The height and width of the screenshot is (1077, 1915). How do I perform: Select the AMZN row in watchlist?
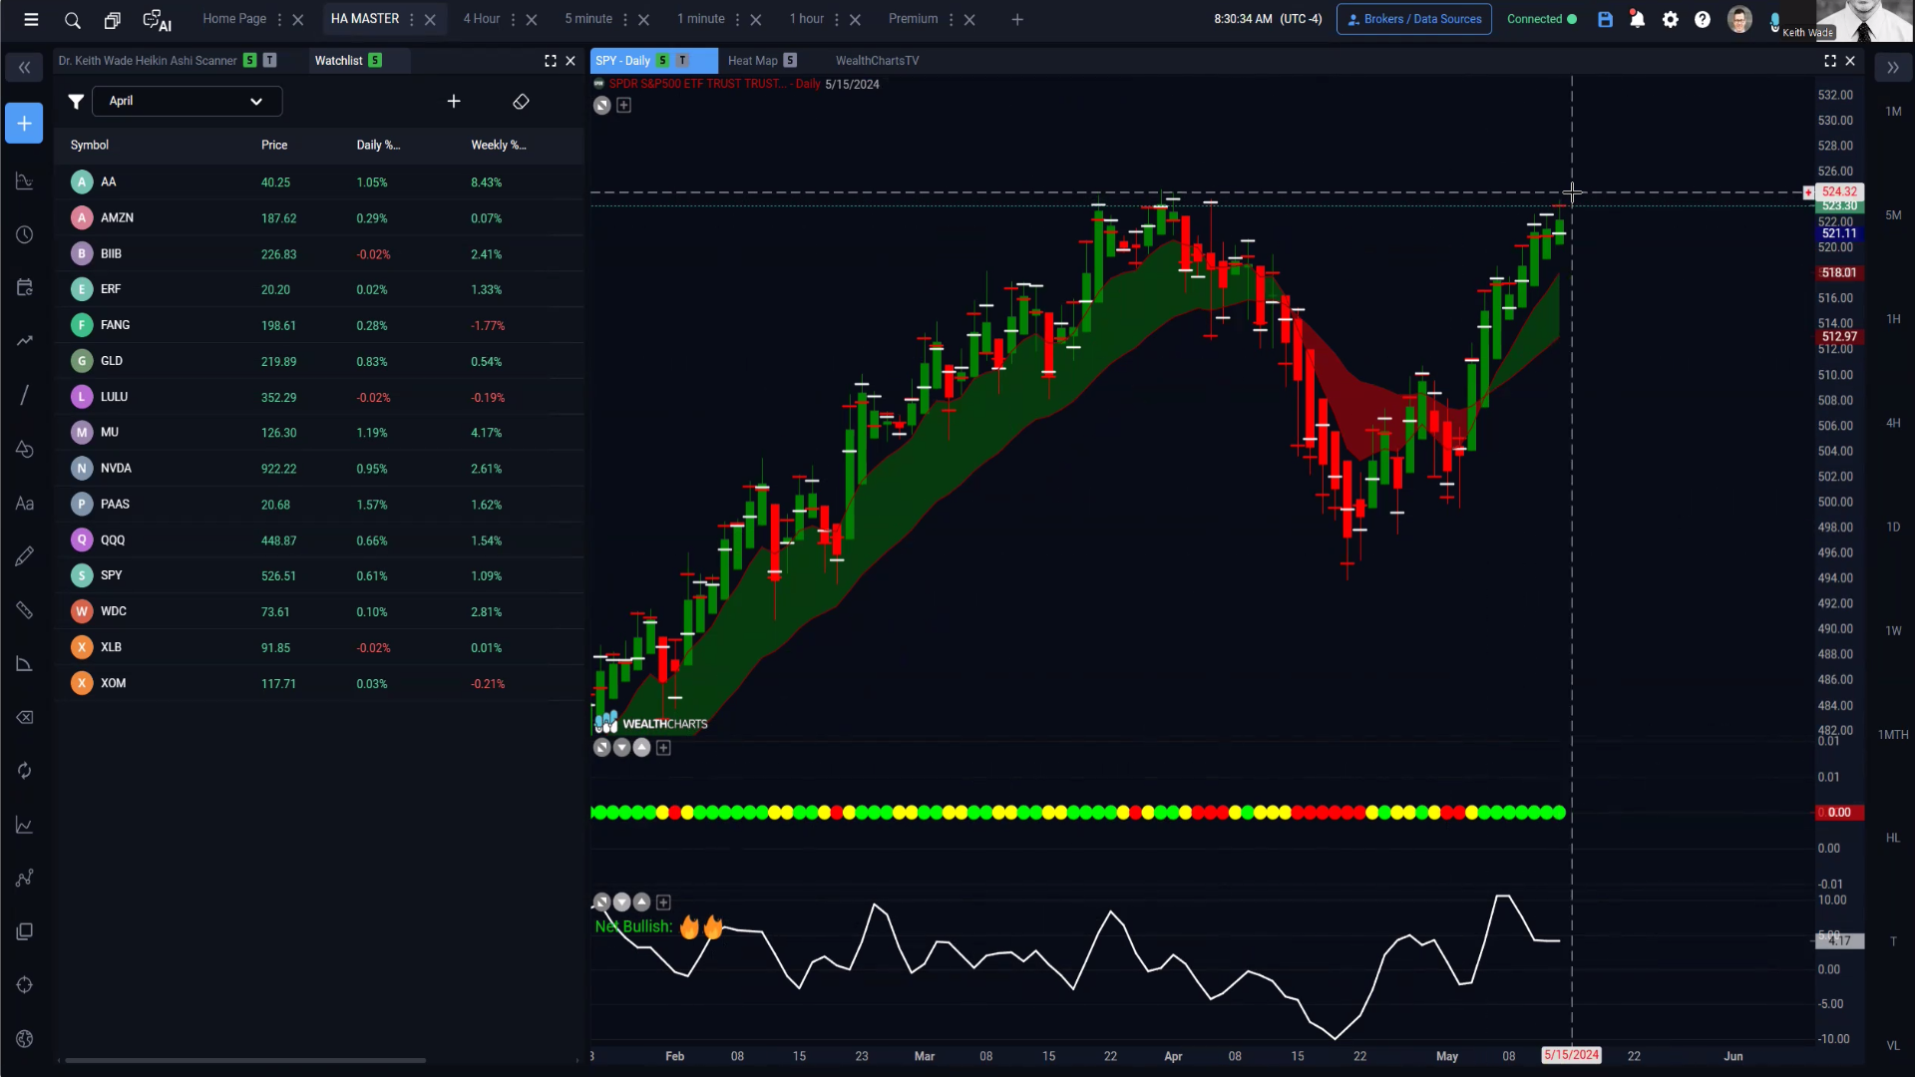(x=319, y=218)
